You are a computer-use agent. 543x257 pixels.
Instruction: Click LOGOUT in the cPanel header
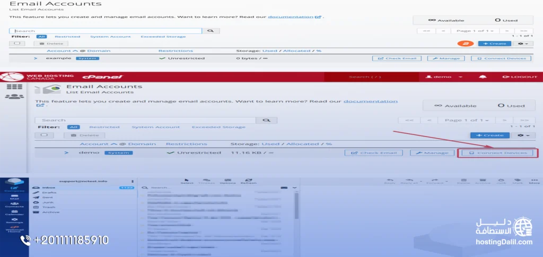click(x=520, y=76)
